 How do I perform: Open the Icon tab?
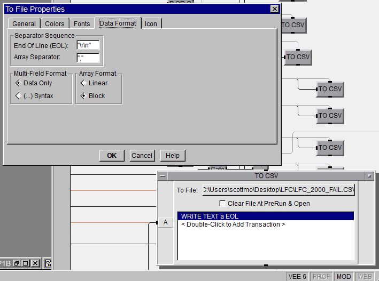pyautogui.click(x=151, y=23)
